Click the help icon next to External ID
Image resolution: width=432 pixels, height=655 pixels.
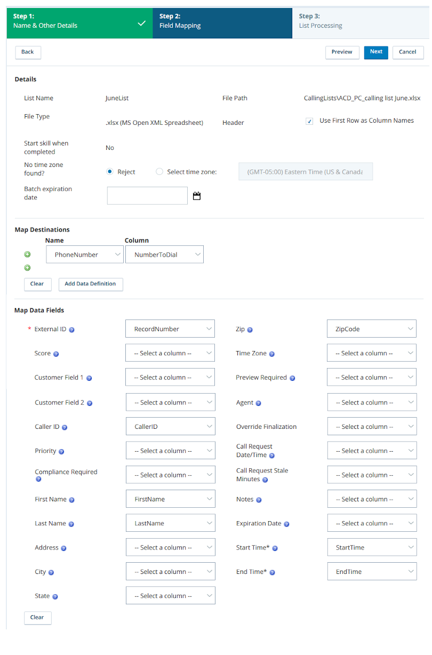point(72,330)
